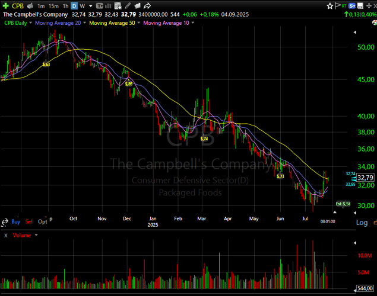The image size is (377, 296).
Task: Click the move crosshair arrows icon
Action: click(369, 6)
